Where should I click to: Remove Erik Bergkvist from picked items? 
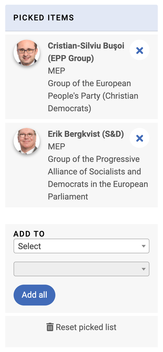pos(139,138)
